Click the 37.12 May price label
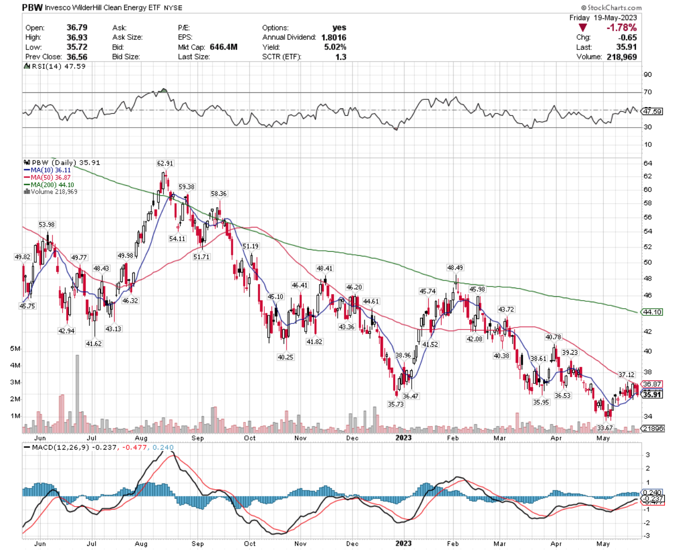Screen dimensions: 673x551 pyautogui.click(x=627, y=374)
